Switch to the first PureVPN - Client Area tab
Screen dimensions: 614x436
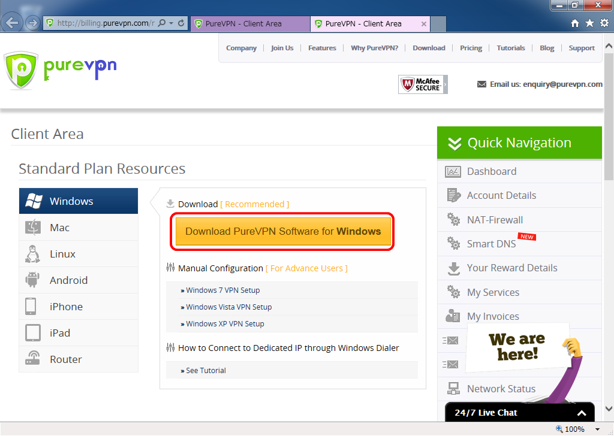(250, 24)
